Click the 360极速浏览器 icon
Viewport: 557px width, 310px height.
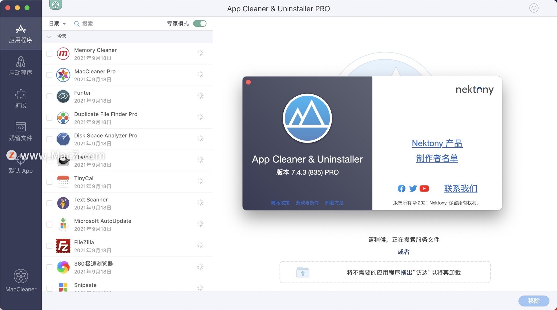tap(63, 267)
